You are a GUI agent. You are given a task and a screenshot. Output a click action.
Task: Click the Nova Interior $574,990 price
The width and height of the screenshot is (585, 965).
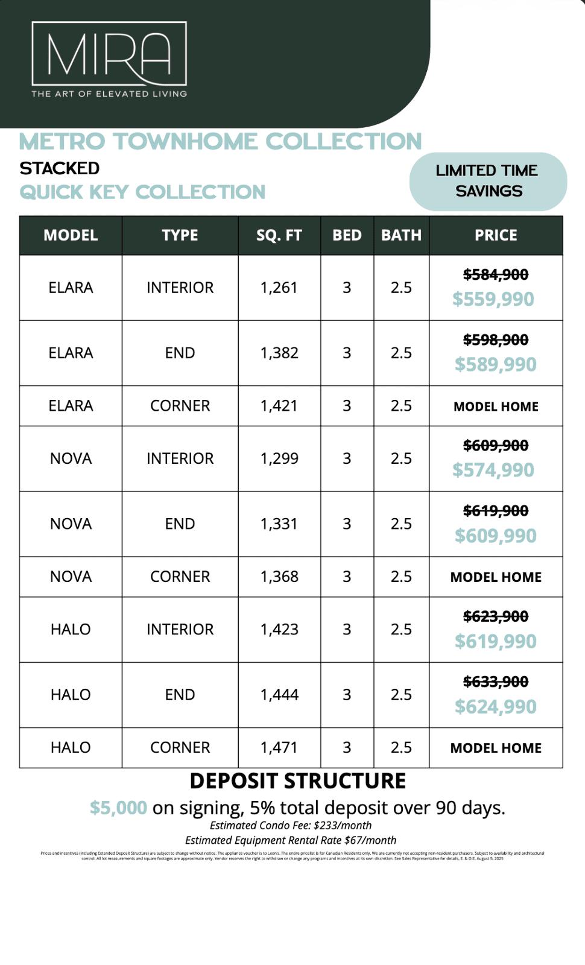coord(493,470)
